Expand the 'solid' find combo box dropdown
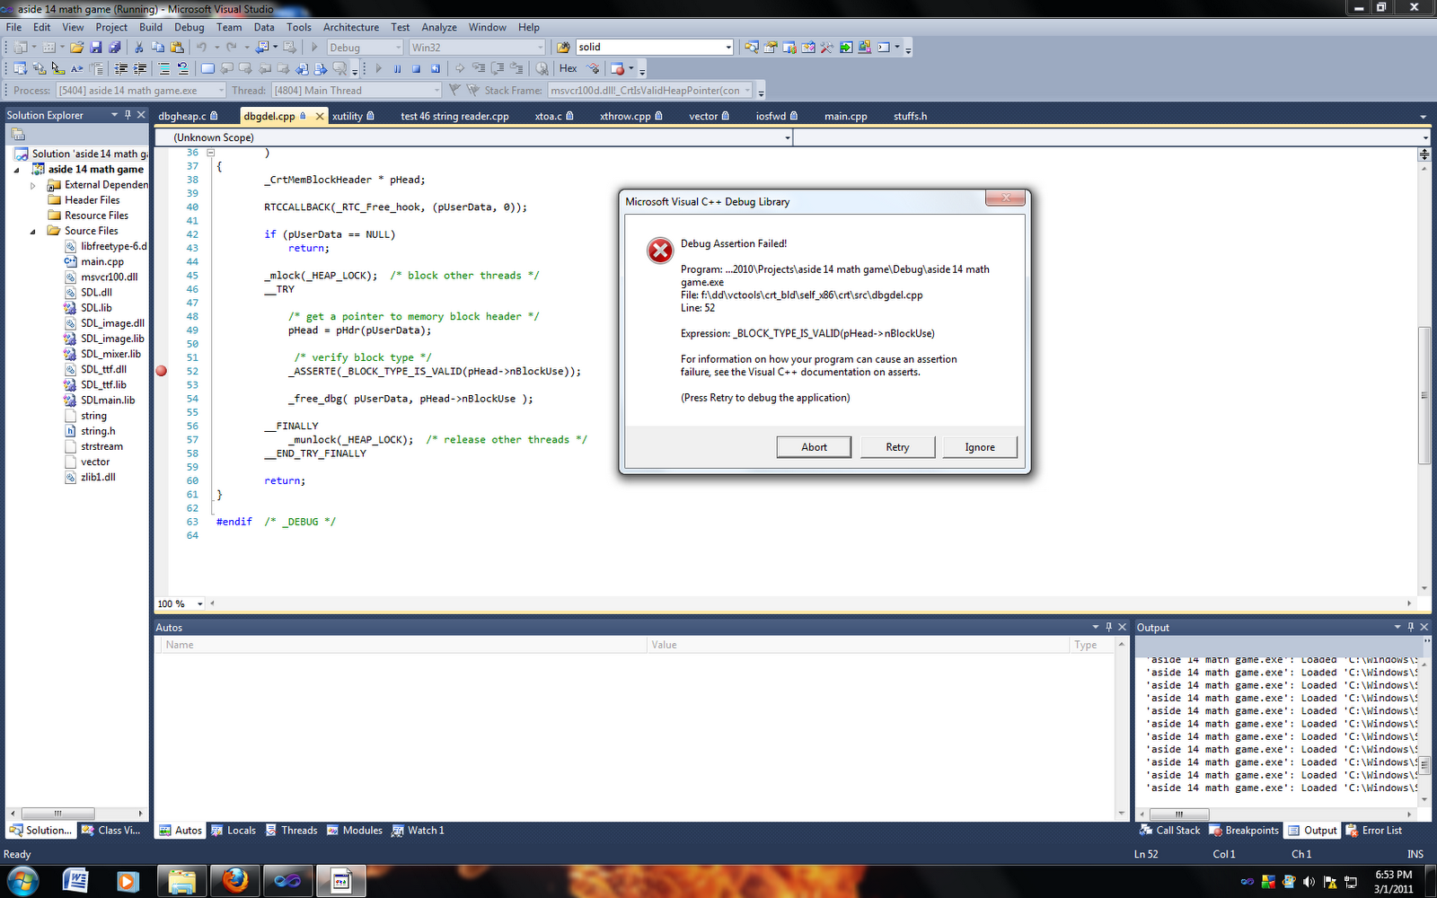This screenshot has width=1437, height=898. tap(728, 48)
